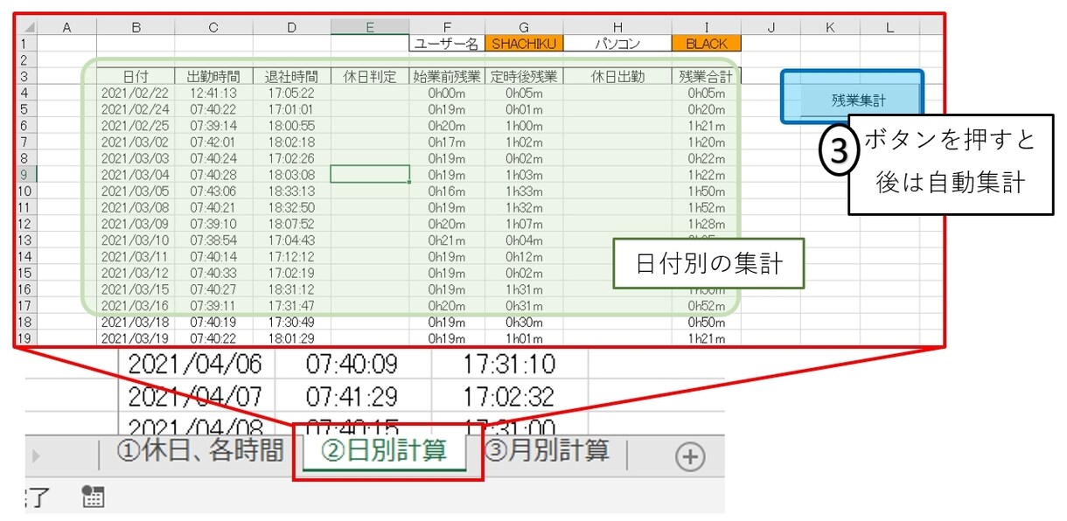The height and width of the screenshot is (521, 1067).
Task: Select column D header
Action: click(291, 27)
